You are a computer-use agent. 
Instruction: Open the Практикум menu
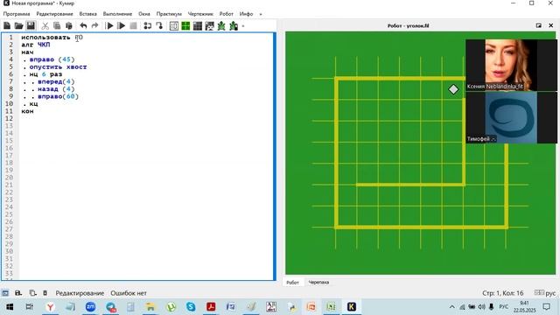[169, 14]
